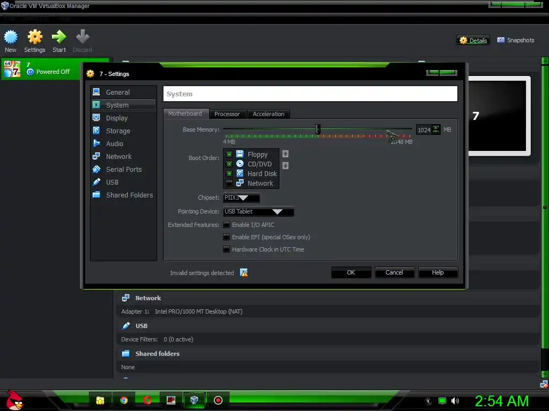Image resolution: width=549 pixels, height=411 pixels.
Task: Open the Audio settings category
Action: coord(123,143)
